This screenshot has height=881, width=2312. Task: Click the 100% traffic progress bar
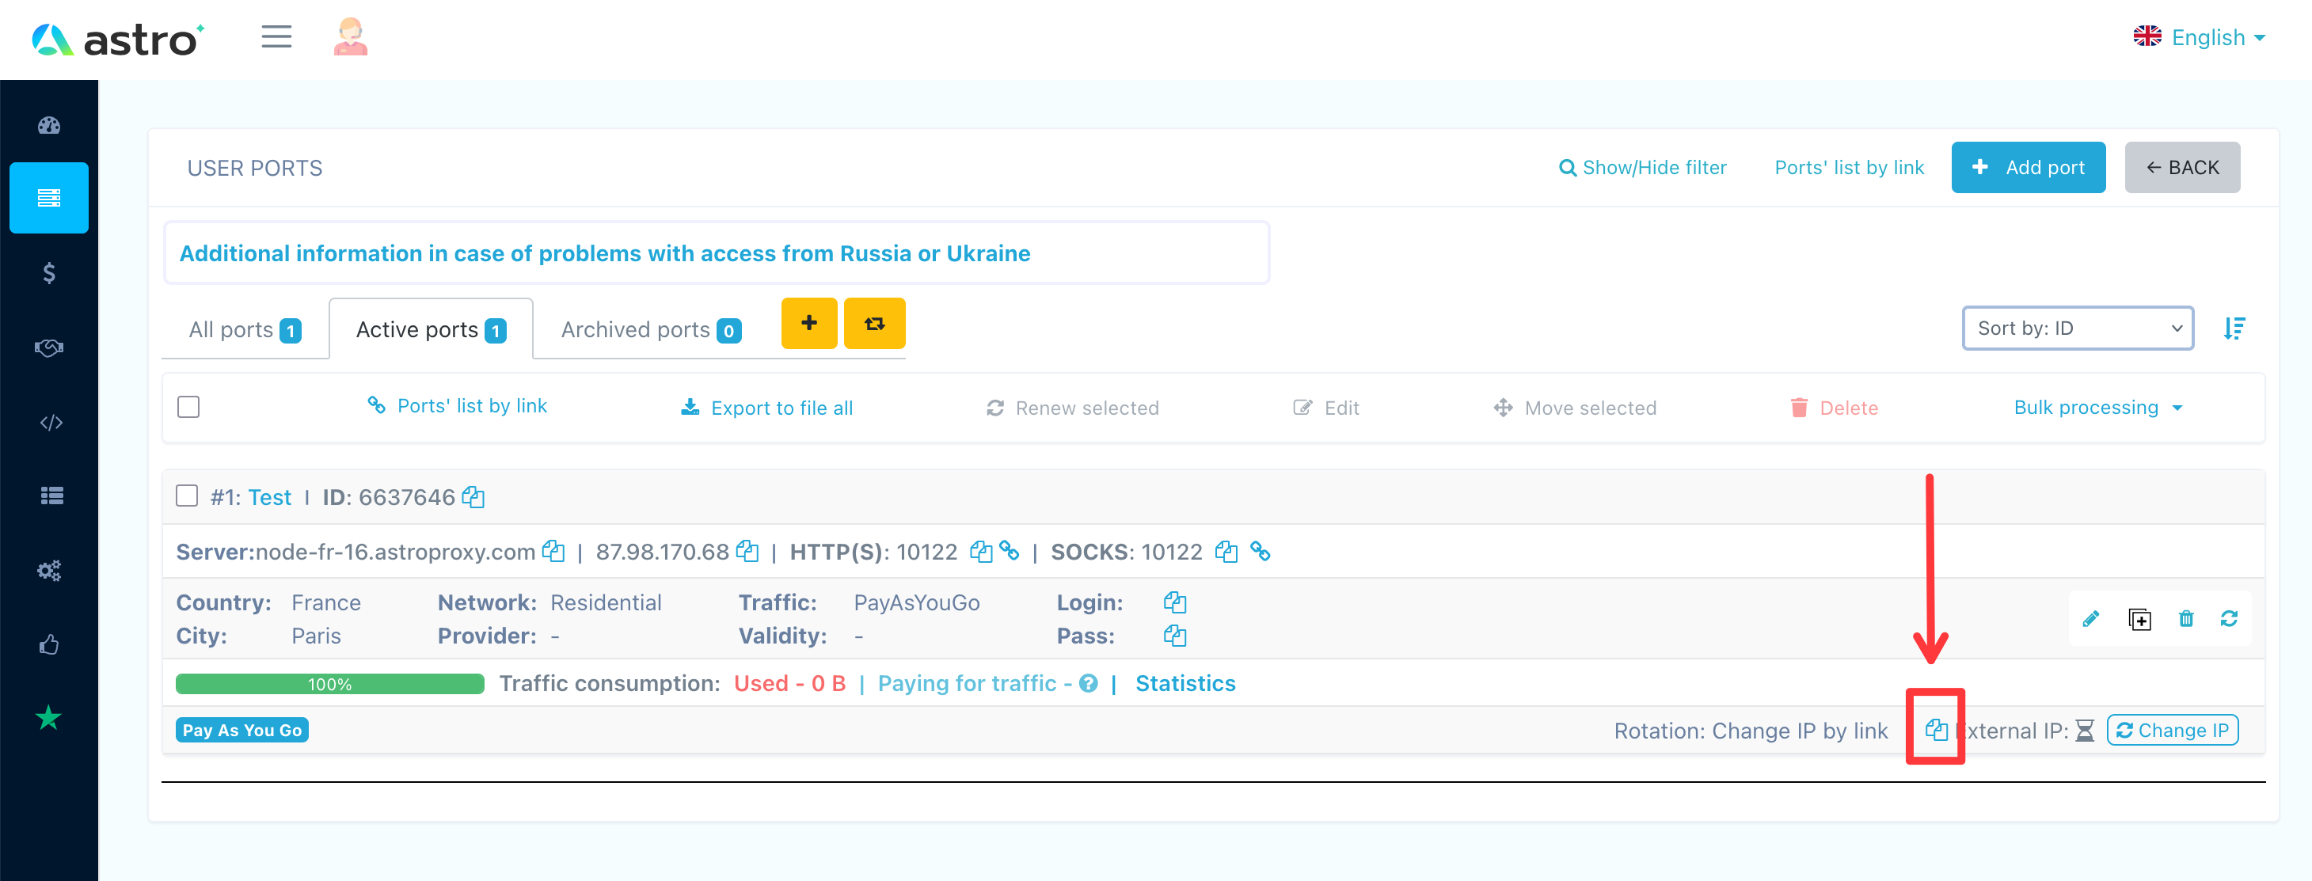click(329, 684)
